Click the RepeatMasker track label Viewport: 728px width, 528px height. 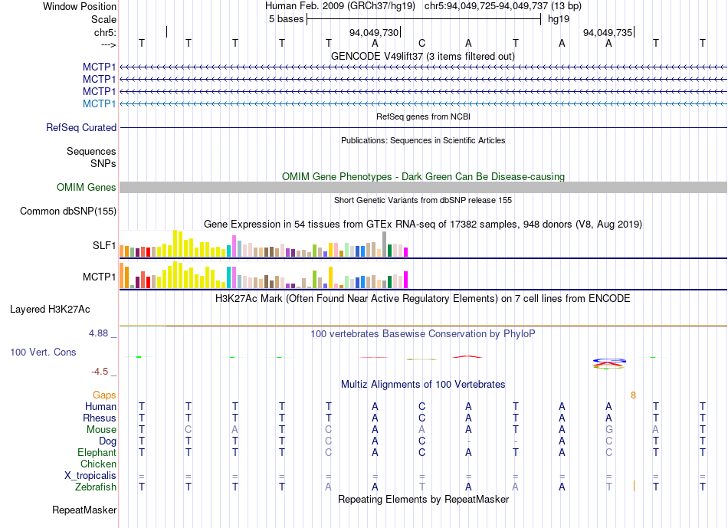click(84, 510)
